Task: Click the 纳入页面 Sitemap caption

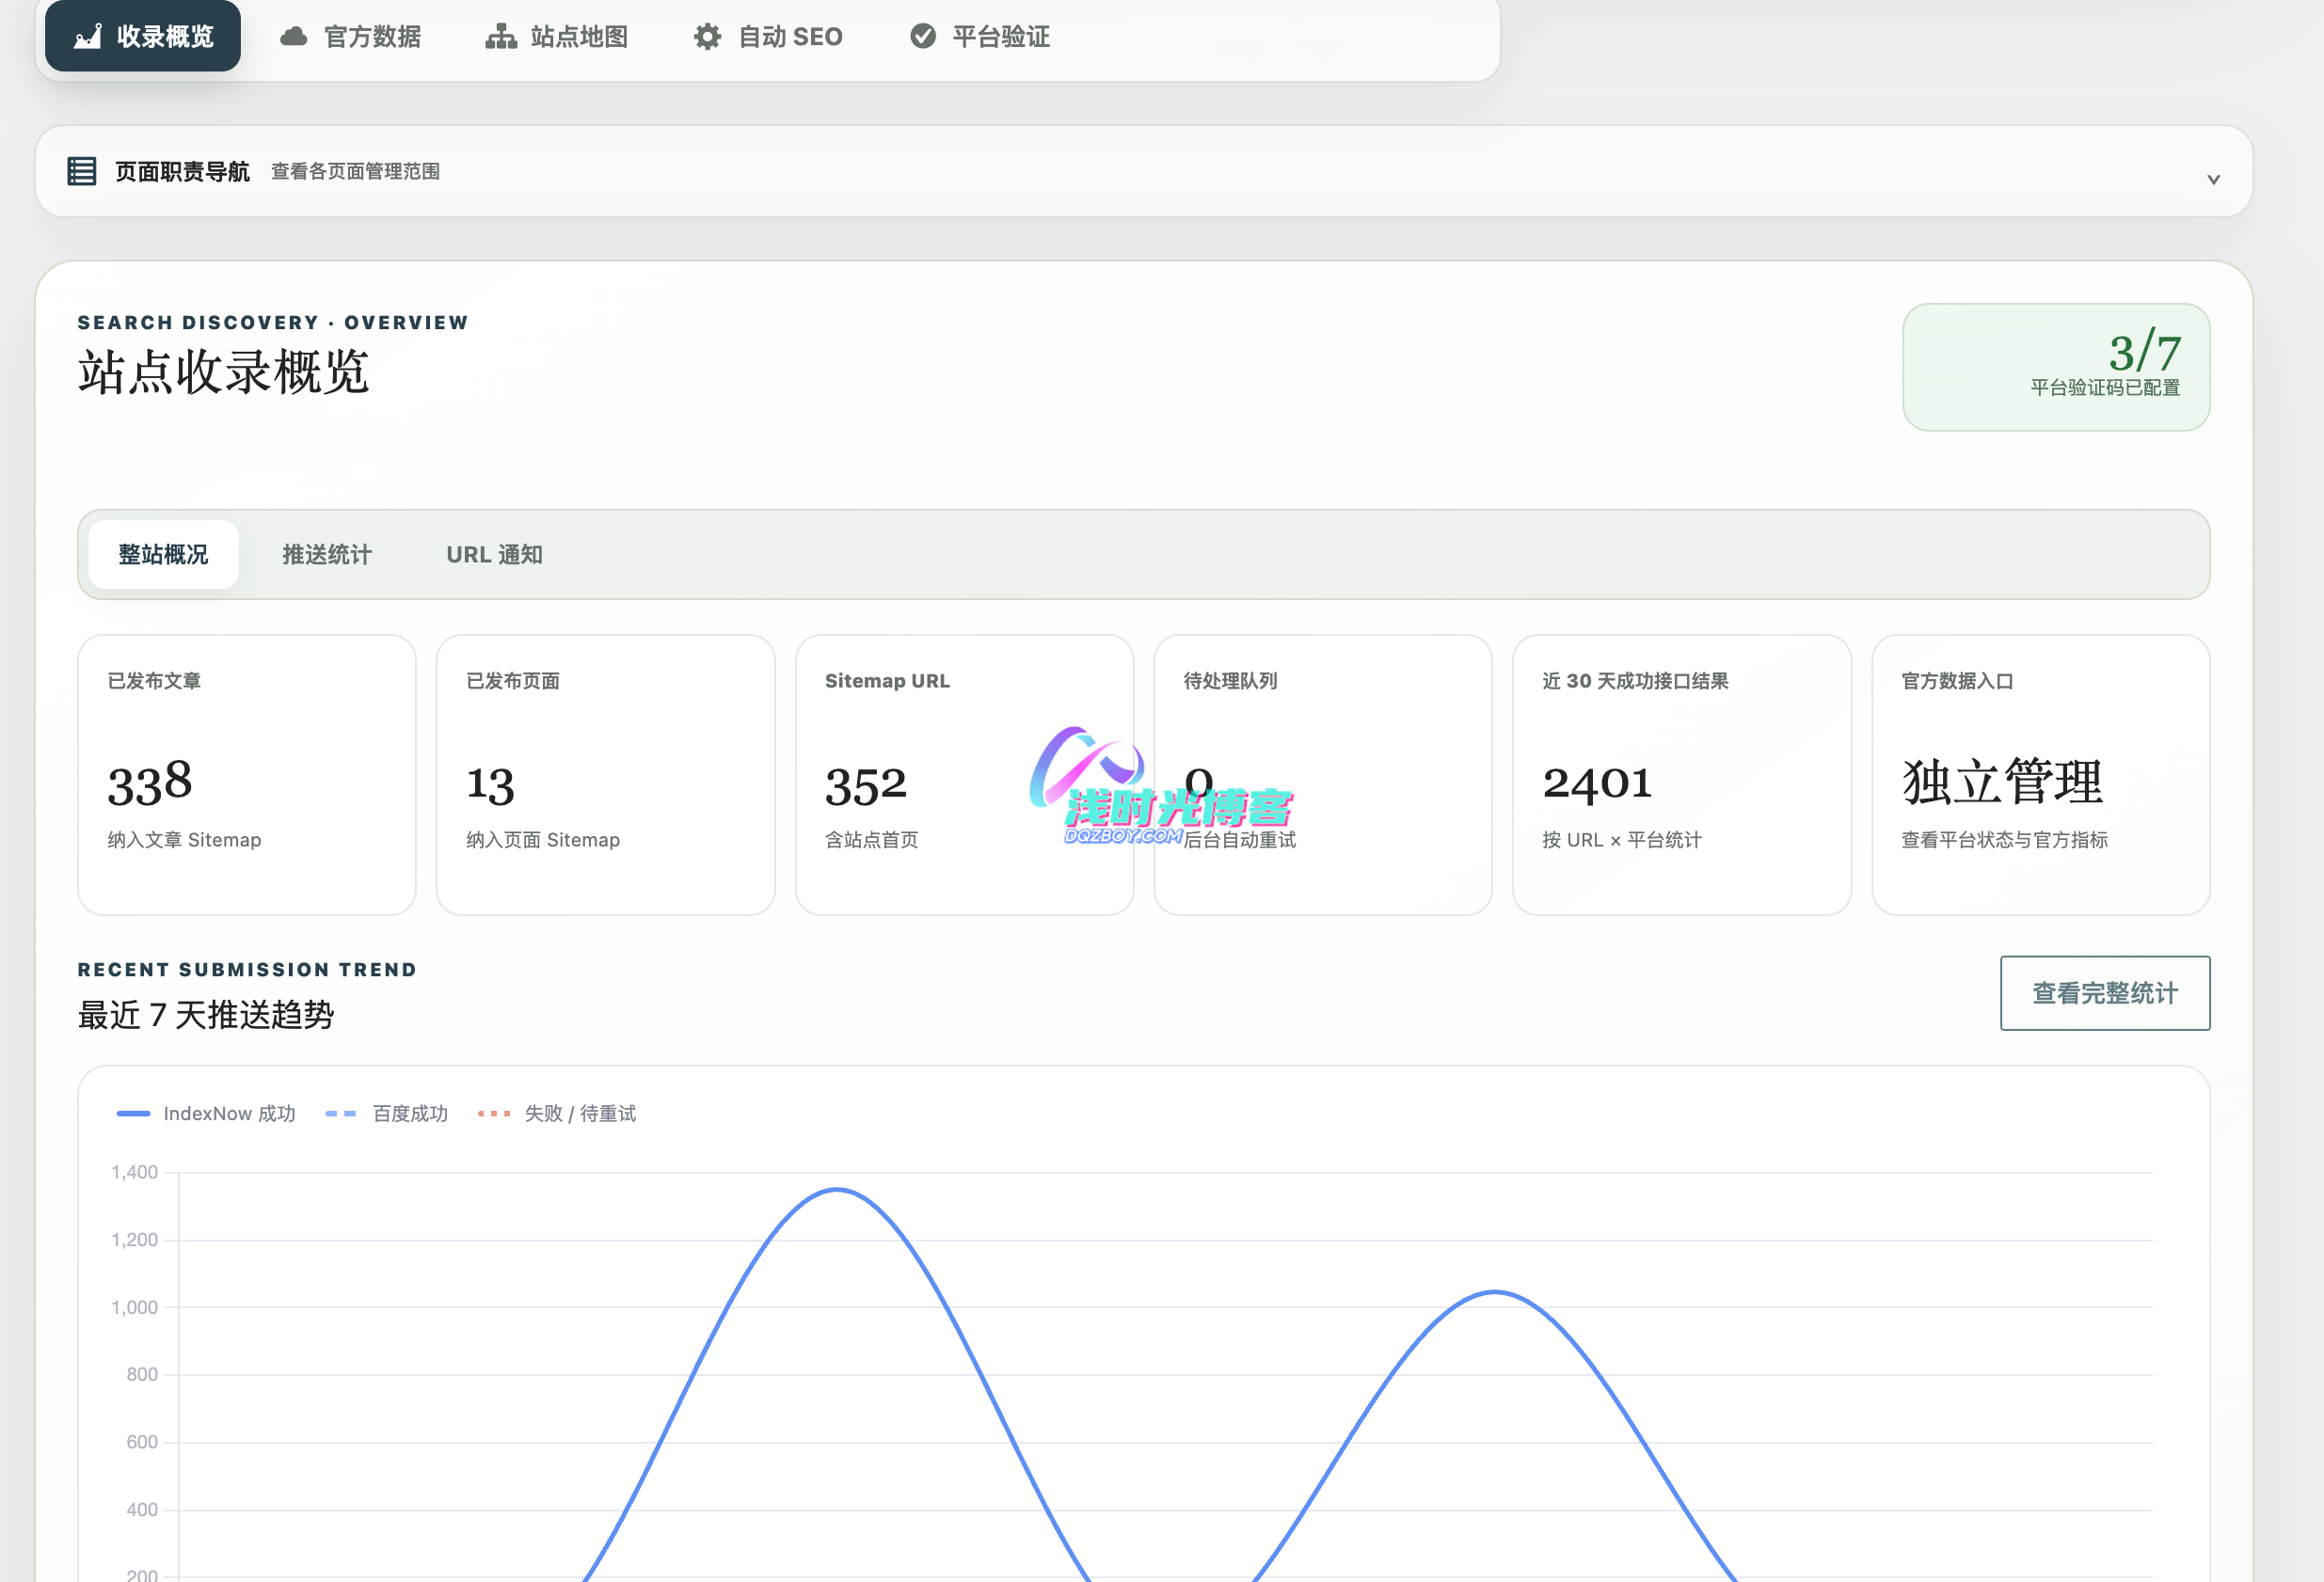Action: (543, 841)
